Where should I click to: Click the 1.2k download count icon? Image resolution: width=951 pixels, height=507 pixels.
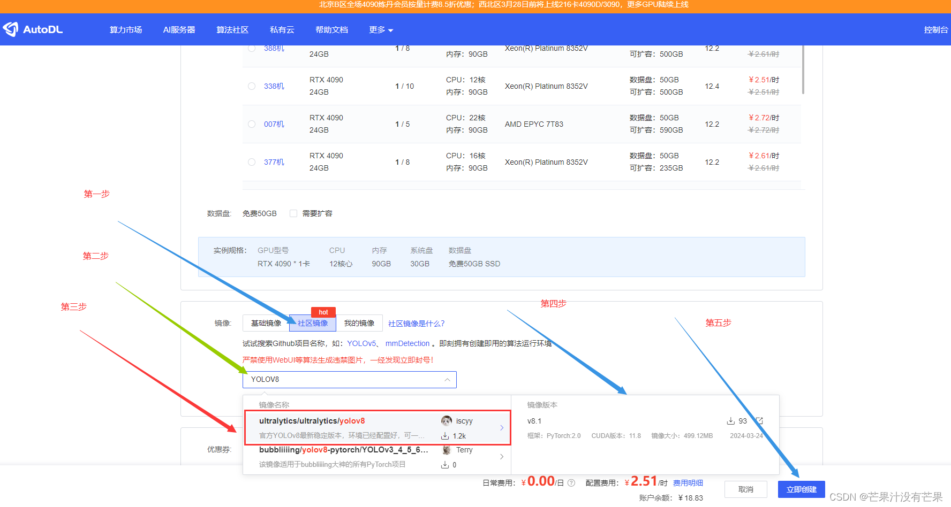pyautogui.click(x=445, y=436)
